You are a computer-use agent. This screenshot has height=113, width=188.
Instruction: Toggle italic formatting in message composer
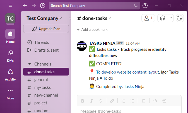tap(91, 101)
